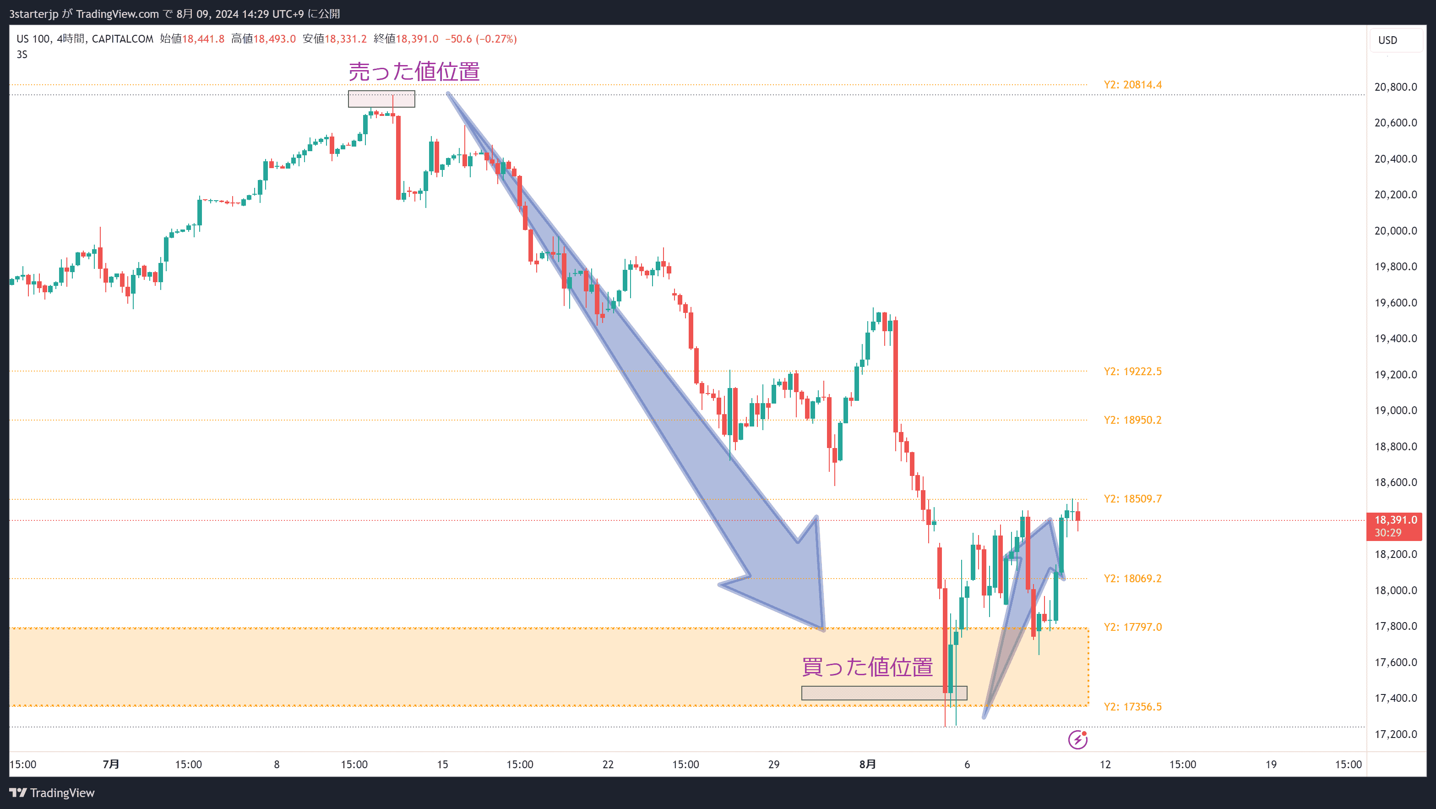Click the 22 date label on time axis
This screenshot has height=809, width=1436.
tap(608, 765)
